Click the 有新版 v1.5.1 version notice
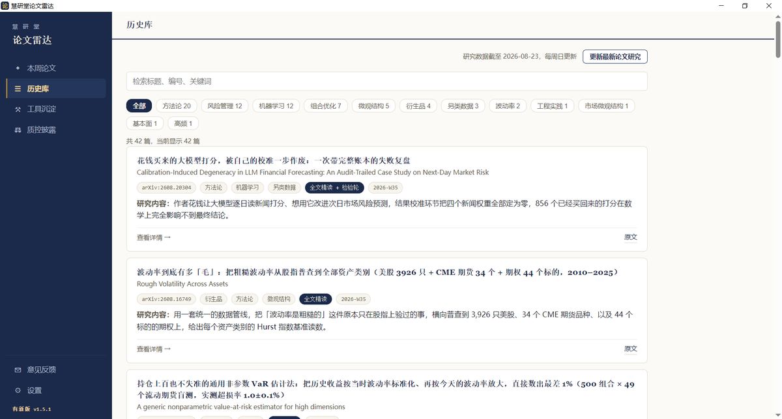782x419 pixels. (32, 409)
